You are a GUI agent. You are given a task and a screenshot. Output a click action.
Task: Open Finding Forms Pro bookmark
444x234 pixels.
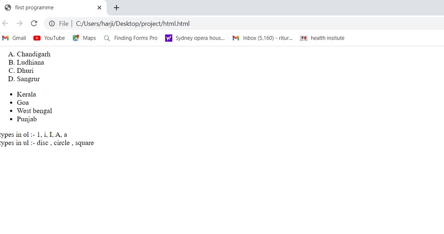131,38
